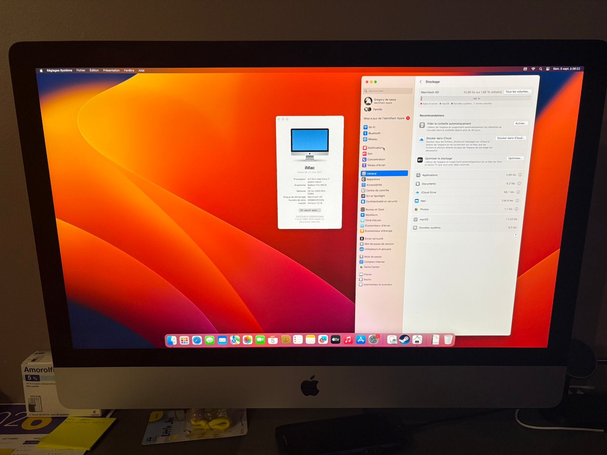Open the Certification réglementaire link
The height and width of the screenshot is (455, 607).
[x=310, y=216]
